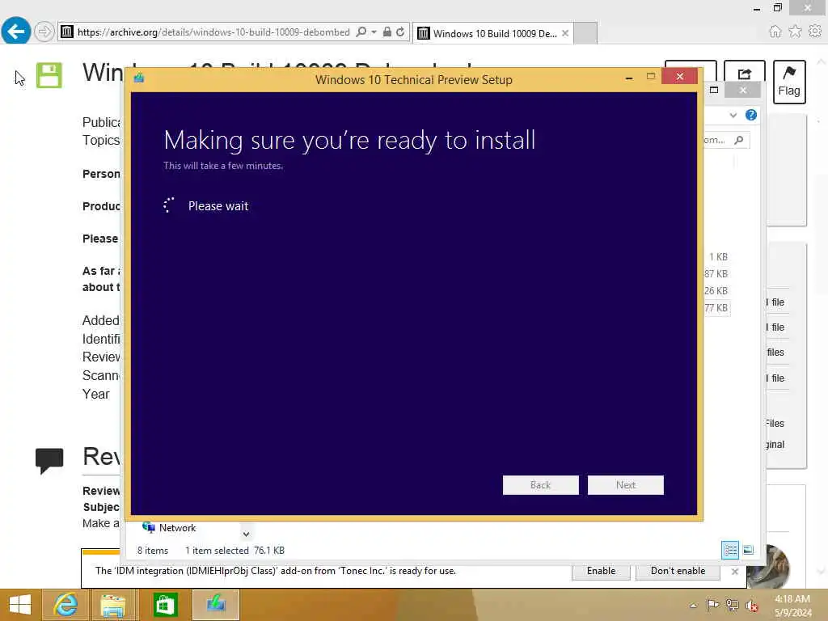Click the setup program taskbar icon

(216, 605)
